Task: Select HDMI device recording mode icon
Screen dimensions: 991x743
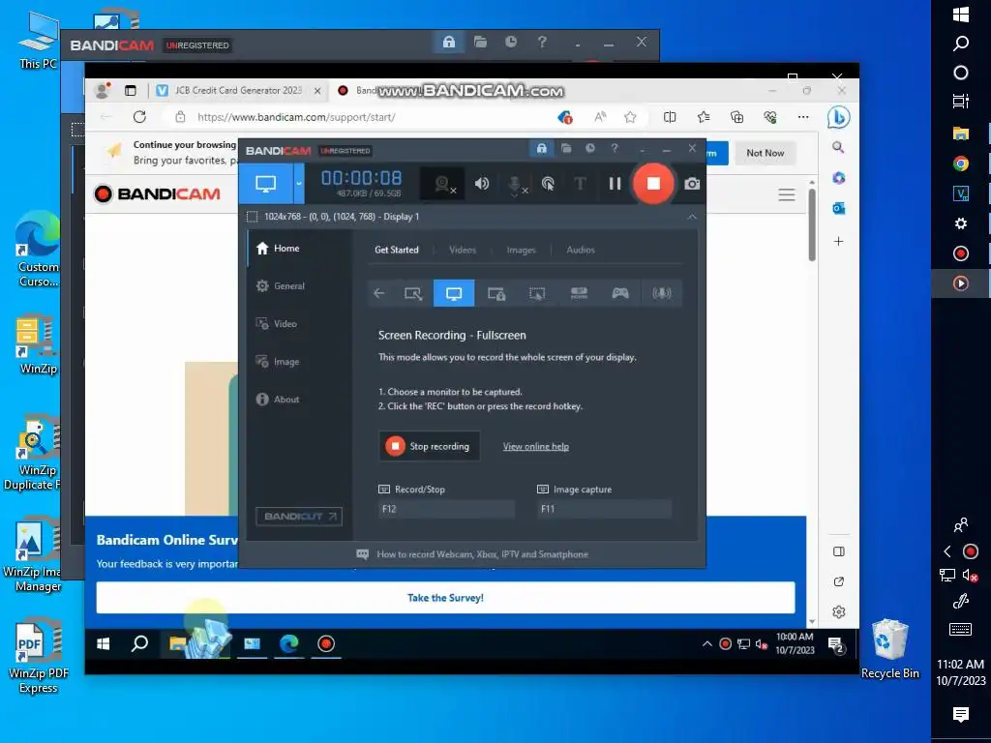Action: (x=579, y=293)
